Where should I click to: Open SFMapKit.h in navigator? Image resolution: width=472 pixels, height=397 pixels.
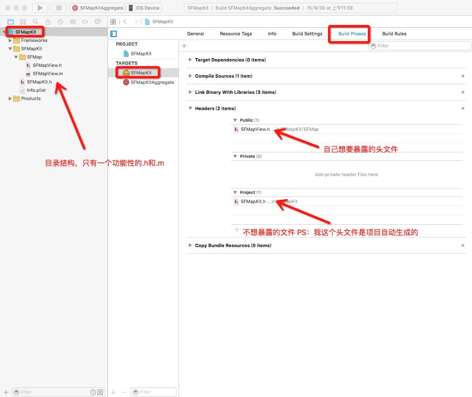[36, 82]
